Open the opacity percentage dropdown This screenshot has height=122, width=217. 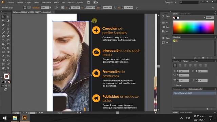[50, 7]
